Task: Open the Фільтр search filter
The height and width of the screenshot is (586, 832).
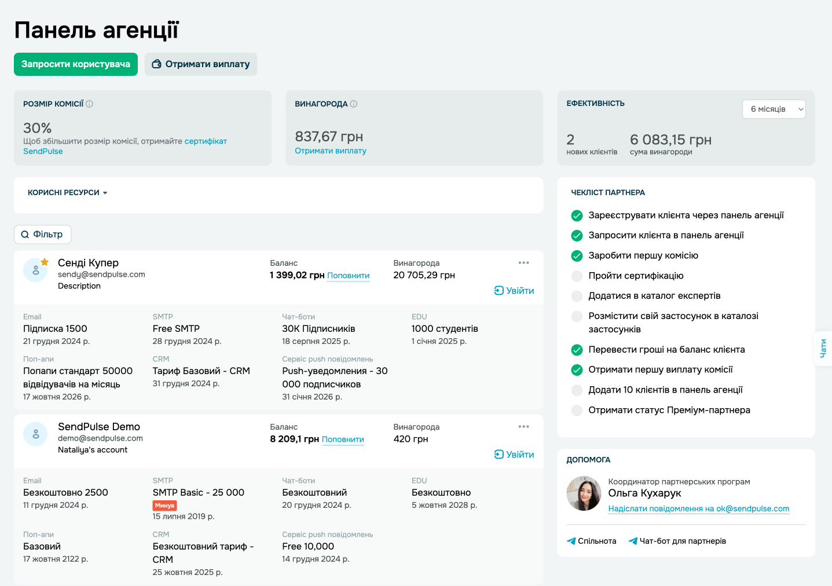Action: click(42, 235)
